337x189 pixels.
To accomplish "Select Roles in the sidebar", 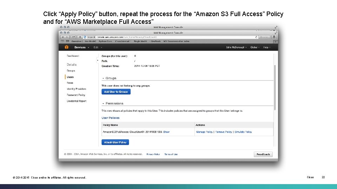I will click(70, 83).
